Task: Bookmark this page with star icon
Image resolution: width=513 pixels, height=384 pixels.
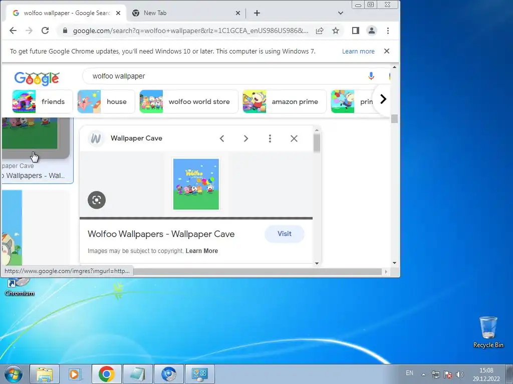Action: (336, 30)
